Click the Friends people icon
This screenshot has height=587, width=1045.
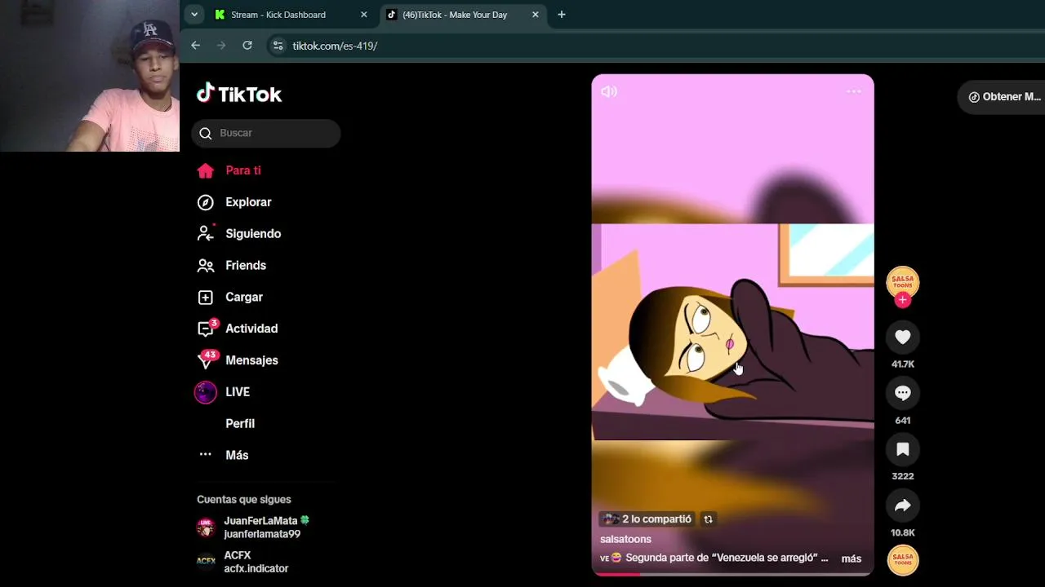pyautogui.click(x=206, y=266)
